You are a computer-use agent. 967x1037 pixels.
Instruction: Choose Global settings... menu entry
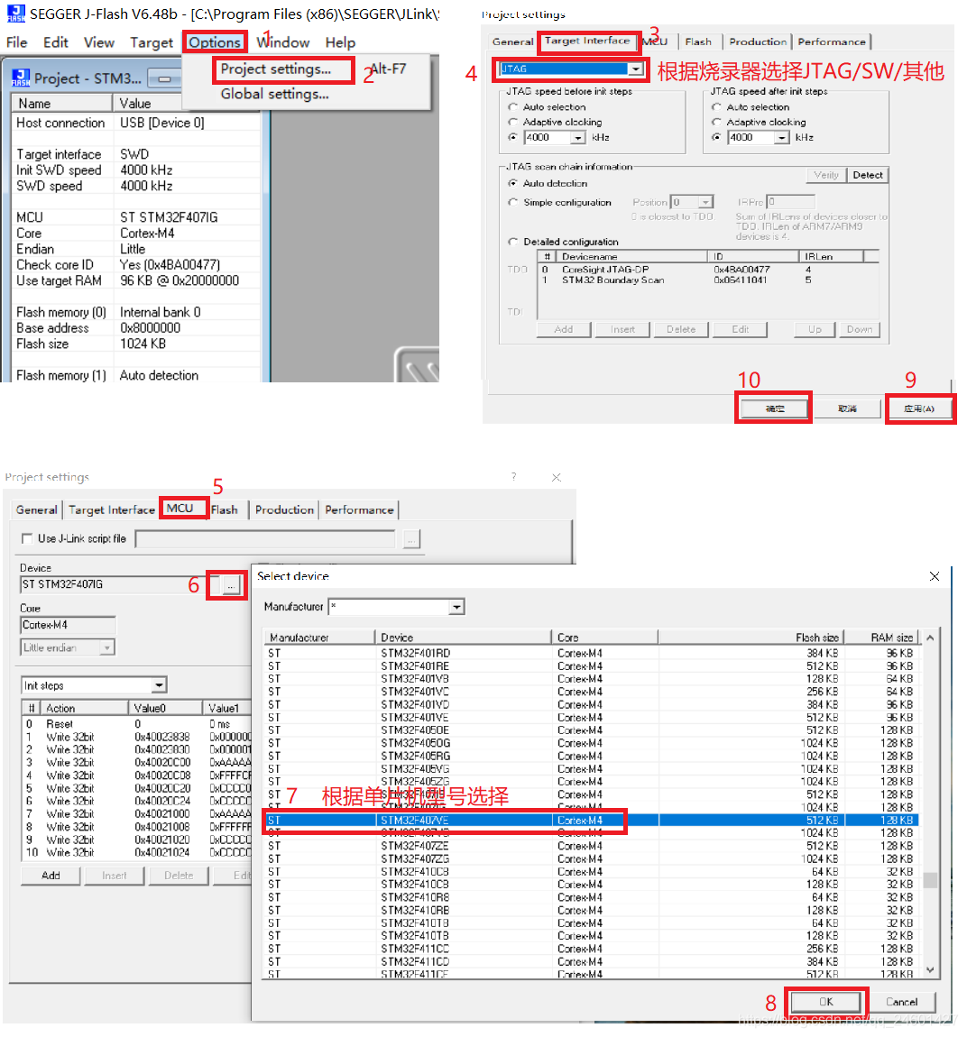[274, 94]
